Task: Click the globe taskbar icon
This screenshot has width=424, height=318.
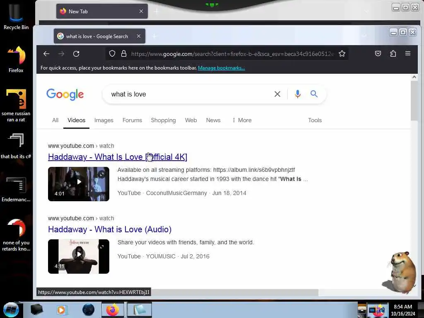Action: point(89,310)
